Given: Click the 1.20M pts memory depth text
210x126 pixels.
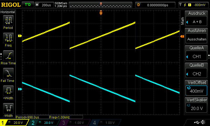Looking at the screenshot, I should (x=61, y=6).
